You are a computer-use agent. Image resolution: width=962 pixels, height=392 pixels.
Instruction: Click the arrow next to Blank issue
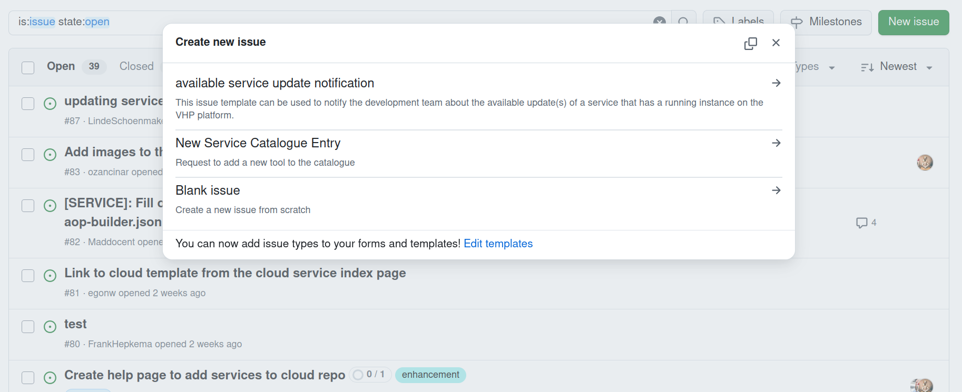coord(776,190)
